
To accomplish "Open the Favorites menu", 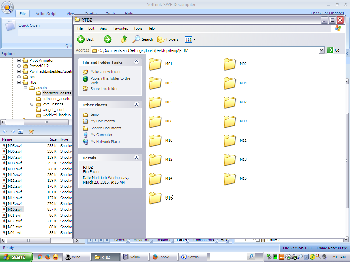I will (120, 28).
